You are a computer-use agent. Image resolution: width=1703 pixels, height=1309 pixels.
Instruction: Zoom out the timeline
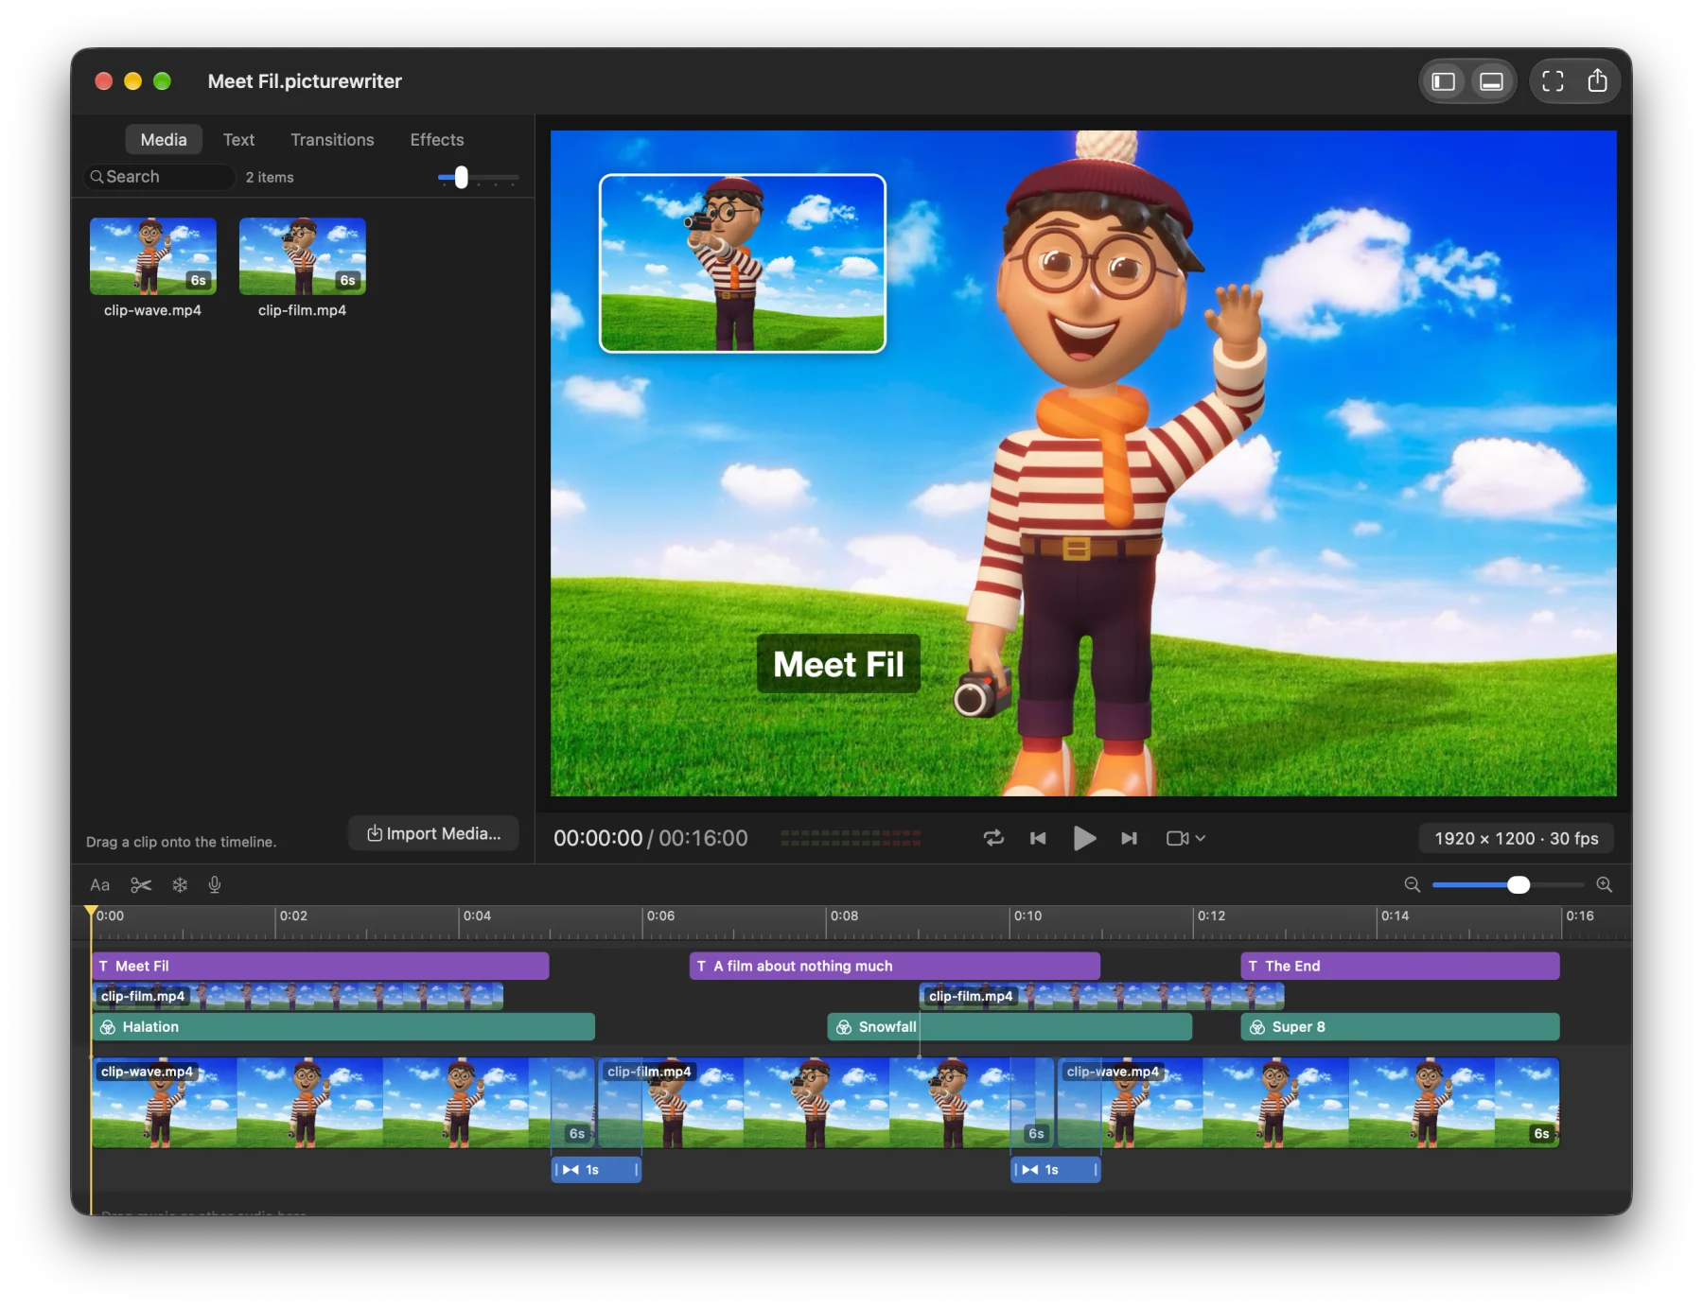[x=1413, y=885]
